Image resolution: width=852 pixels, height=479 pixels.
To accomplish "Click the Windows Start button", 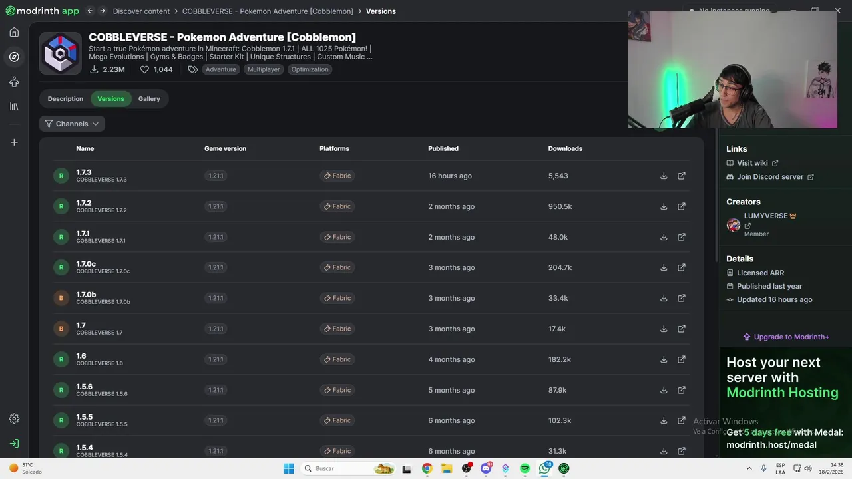I will point(288,468).
